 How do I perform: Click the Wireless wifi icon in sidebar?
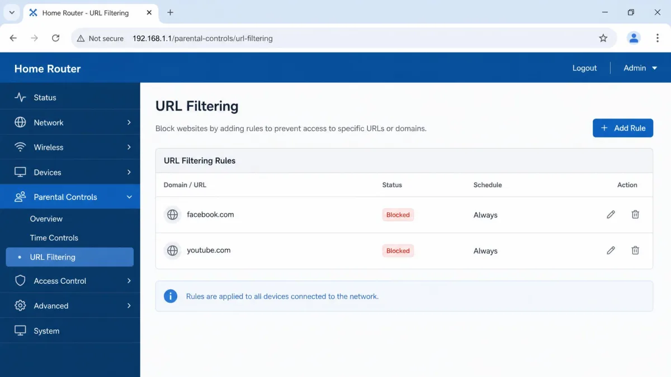pos(20,147)
